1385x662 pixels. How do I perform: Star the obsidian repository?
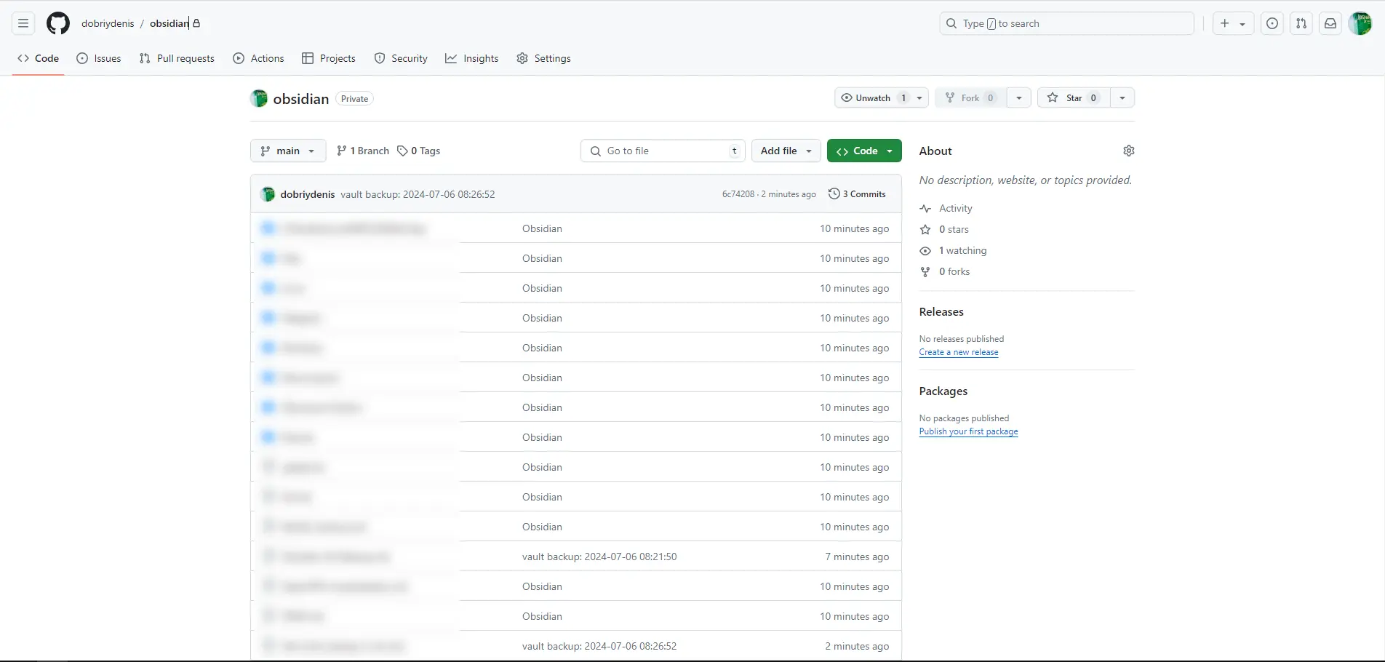click(x=1074, y=97)
